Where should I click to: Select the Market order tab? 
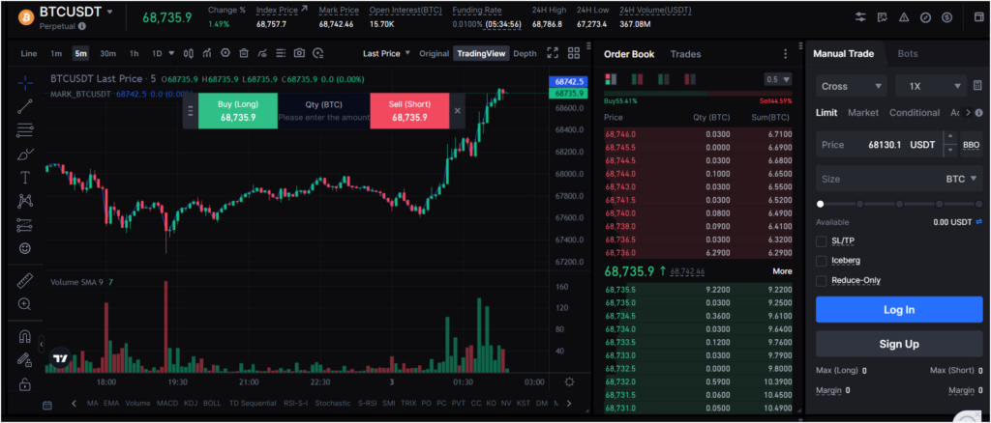click(862, 113)
